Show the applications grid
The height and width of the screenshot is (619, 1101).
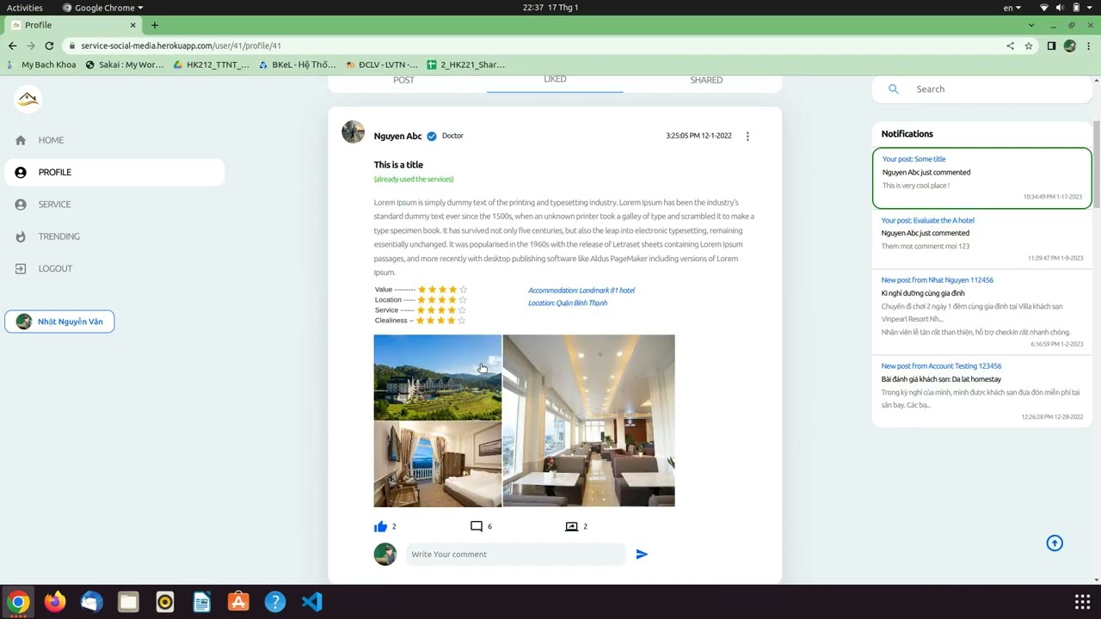click(x=1082, y=602)
